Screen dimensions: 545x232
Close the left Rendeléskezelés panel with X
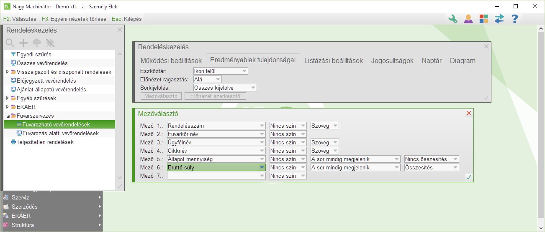[120, 30]
